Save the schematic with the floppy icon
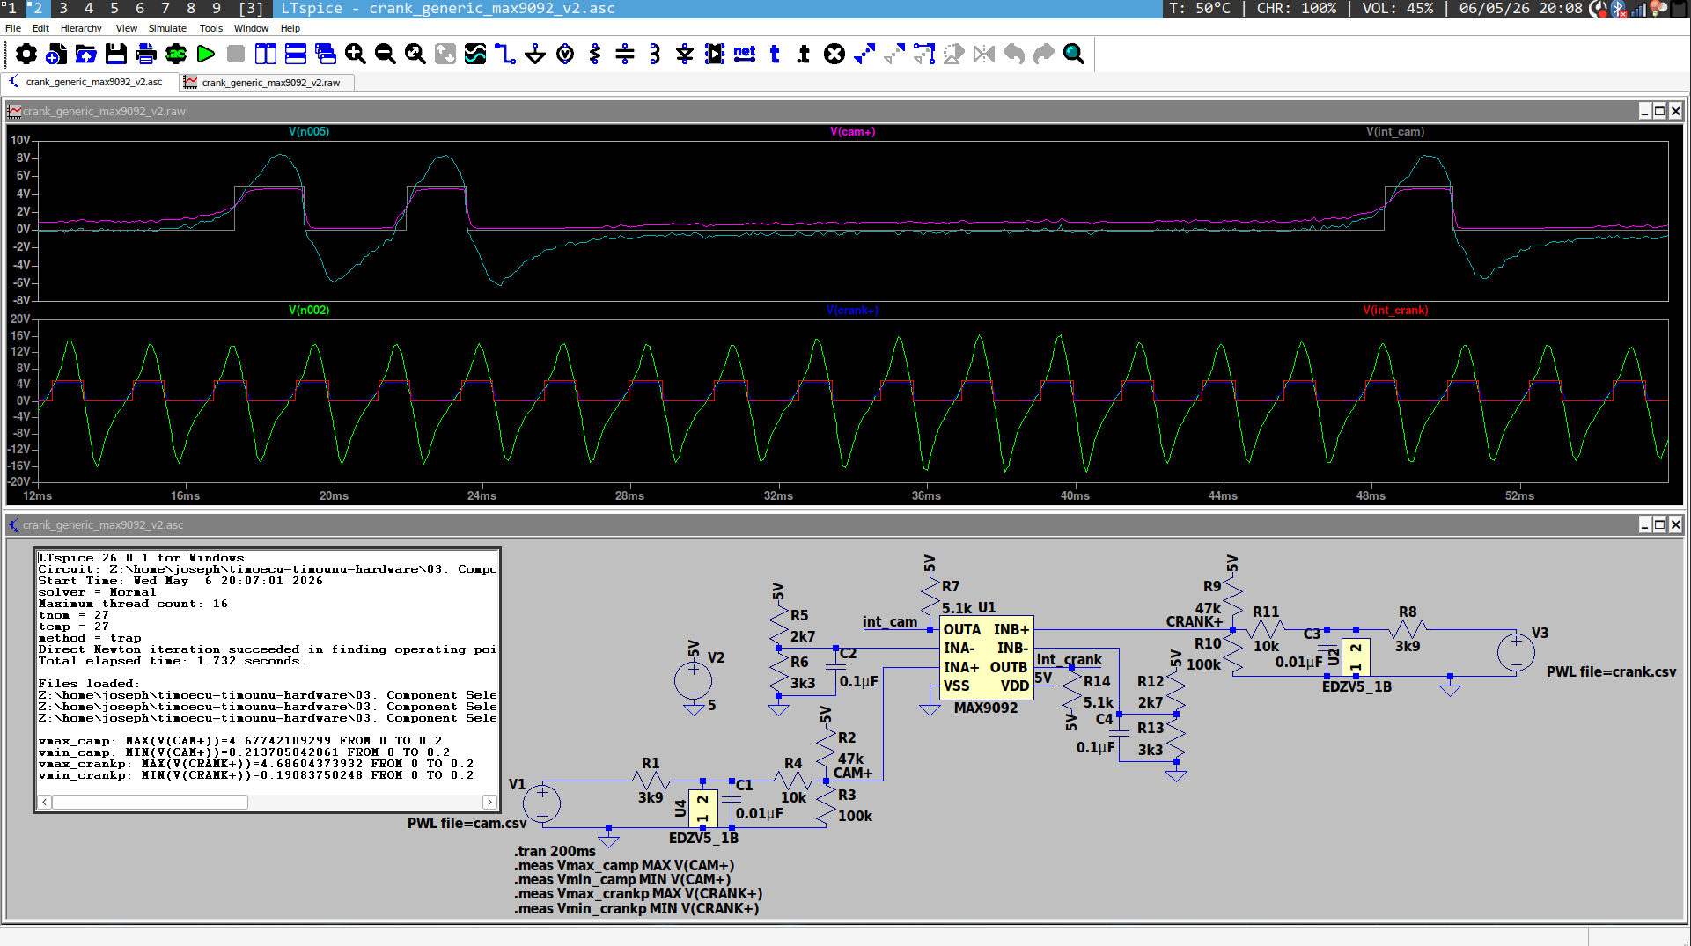1691x946 pixels. click(x=116, y=55)
